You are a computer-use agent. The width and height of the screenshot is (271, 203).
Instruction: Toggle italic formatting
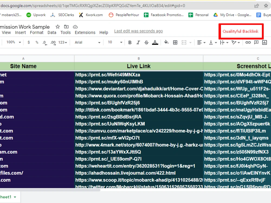pyautogui.click(x=138, y=42)
